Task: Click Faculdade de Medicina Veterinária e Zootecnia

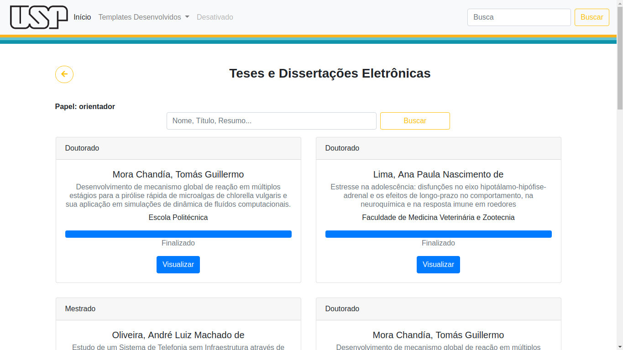Action: [x=438, y=218]
